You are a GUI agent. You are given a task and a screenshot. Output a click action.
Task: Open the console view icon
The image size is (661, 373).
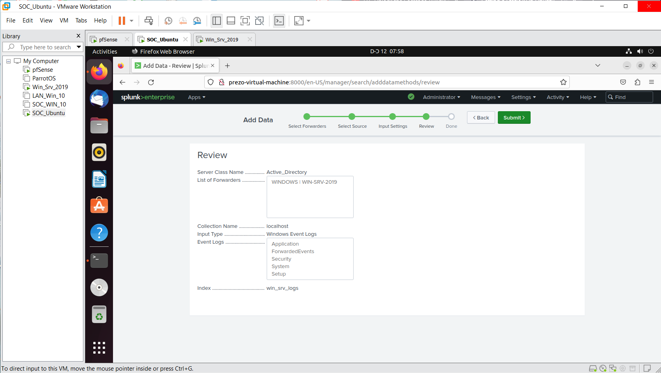(279, 21)
